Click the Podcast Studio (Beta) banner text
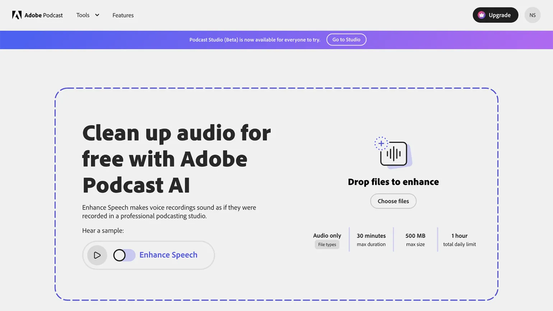Screen dimensions: 553x311 [255, 40]
